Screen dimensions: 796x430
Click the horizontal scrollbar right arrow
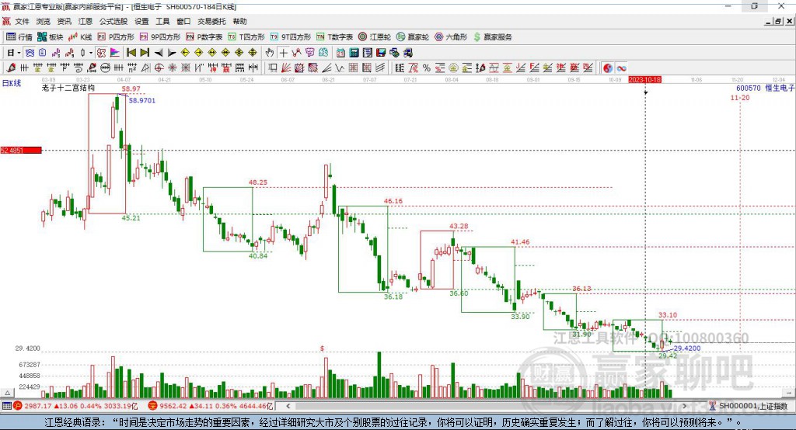click(684, 406)
